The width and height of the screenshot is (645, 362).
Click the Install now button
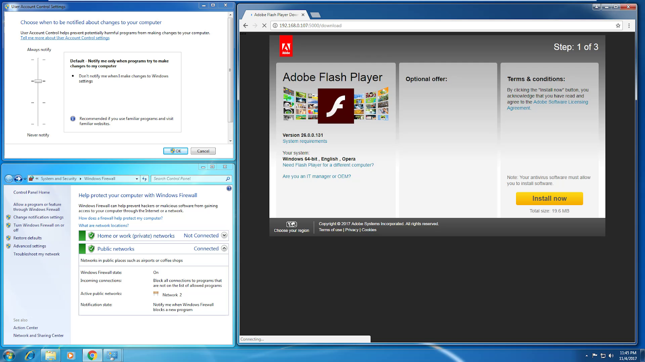pos(549,198)
